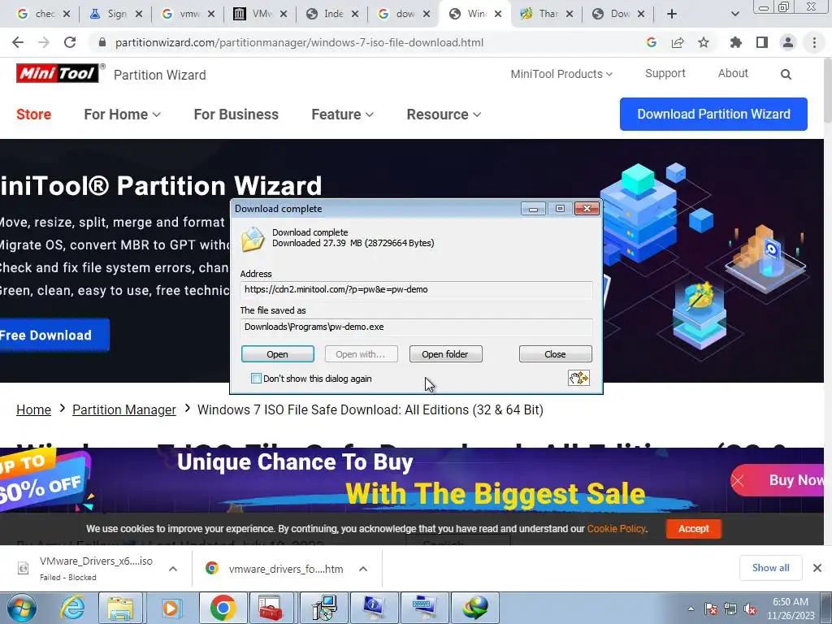Bookmark this page with the star icon

(x=704, y=42)
